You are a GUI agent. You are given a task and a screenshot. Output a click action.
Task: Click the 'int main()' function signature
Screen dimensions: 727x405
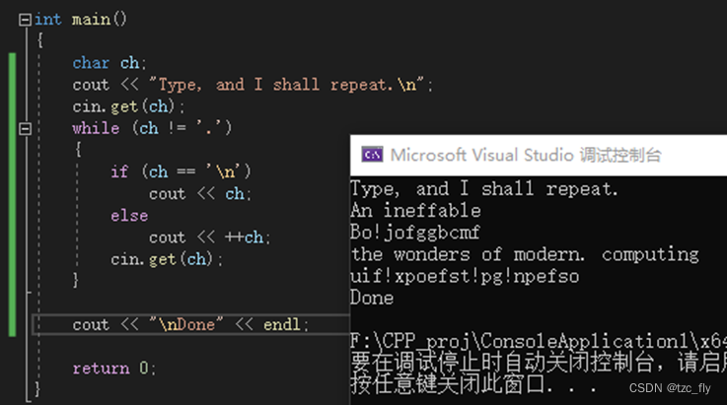pyautogui.click(x=80, y=20)
